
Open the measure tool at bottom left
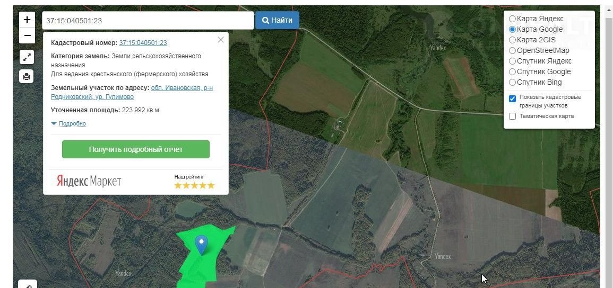point(28,284)
